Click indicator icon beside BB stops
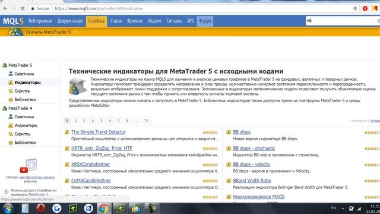380x214 pixels. [x=229, y=132]
